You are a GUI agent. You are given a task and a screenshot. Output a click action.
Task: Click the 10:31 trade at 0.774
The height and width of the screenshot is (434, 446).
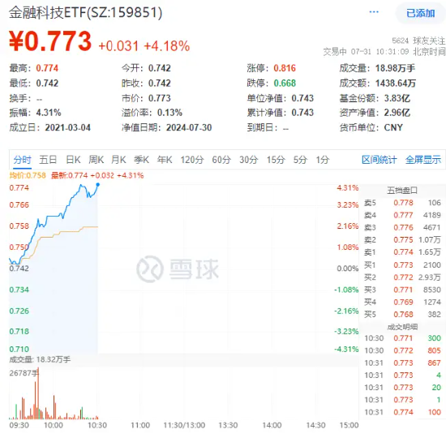pos(402,412)
